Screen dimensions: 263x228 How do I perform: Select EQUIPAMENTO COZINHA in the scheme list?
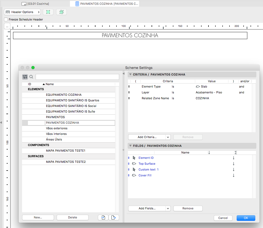point(64,95)
